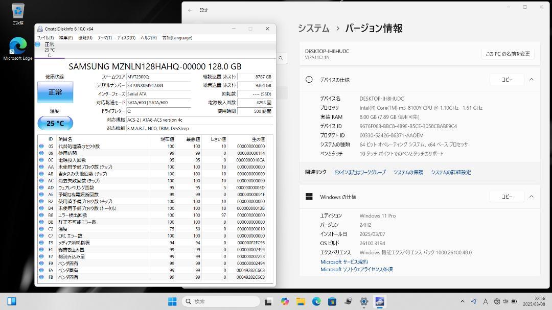Open the テーマ(T) menu
Screen dimensions: 552x310
pyautogui.click(x=105, y=38)
